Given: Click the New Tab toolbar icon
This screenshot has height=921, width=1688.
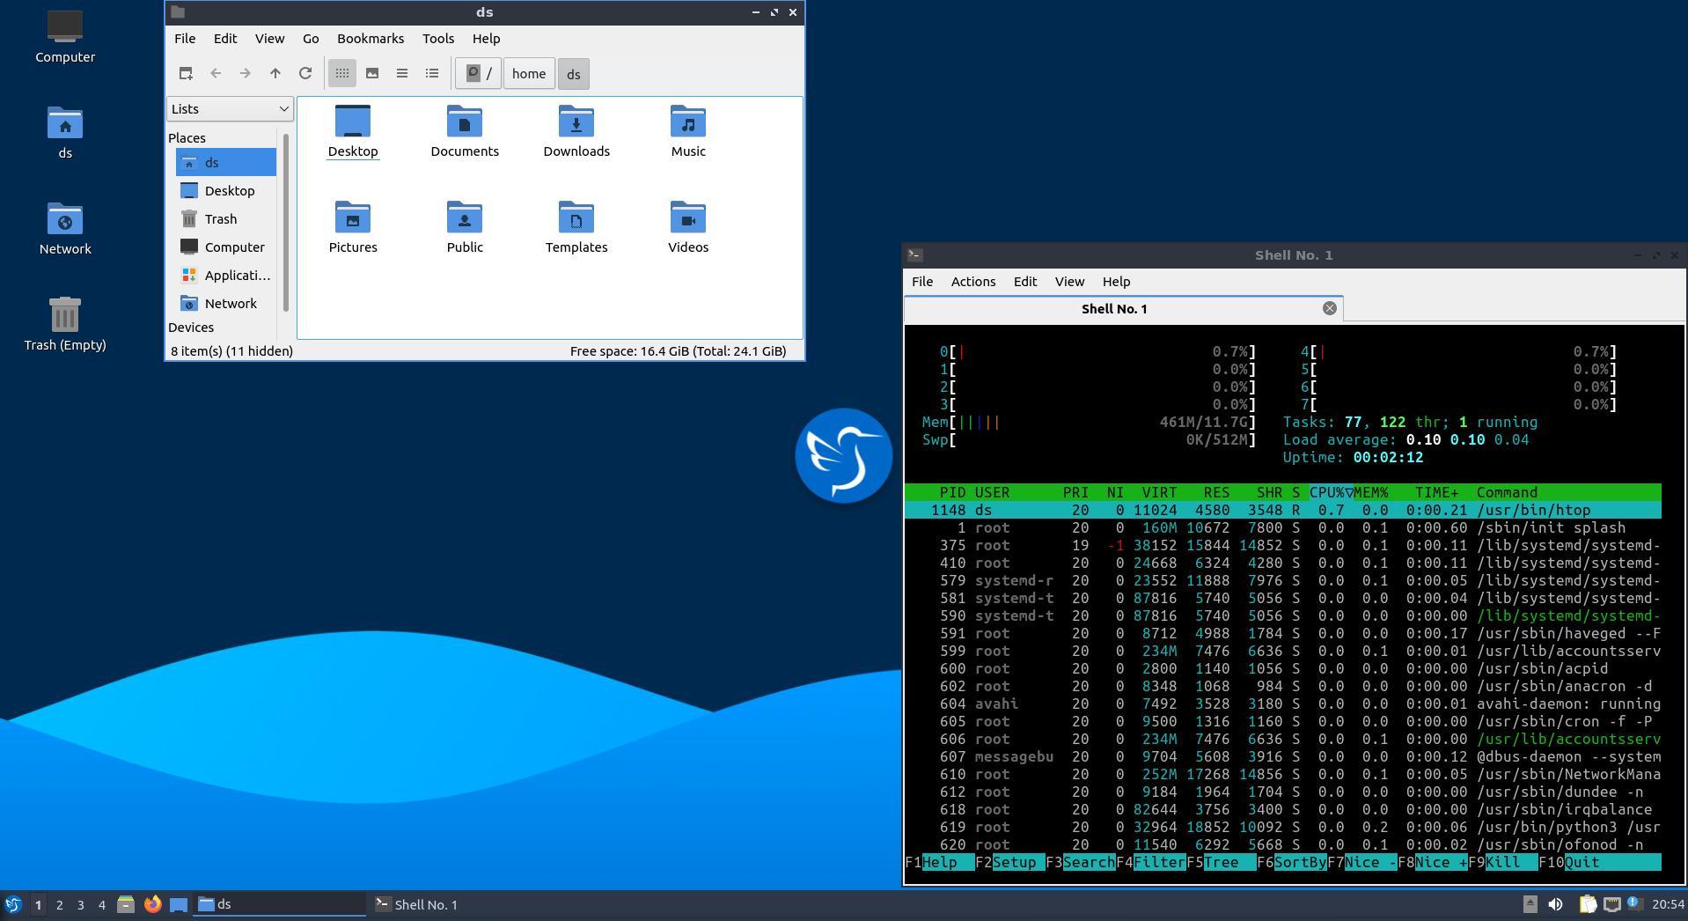Looking at the screenshot, I should tap(186, 74).
